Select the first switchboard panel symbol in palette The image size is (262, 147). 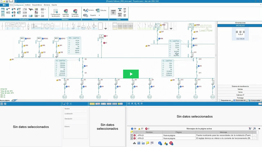click(x=115, y=26)
